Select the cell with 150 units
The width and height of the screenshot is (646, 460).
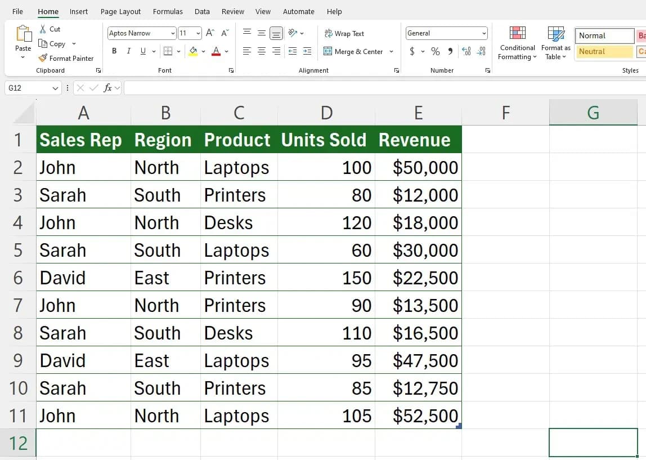(x=327, y=278)
